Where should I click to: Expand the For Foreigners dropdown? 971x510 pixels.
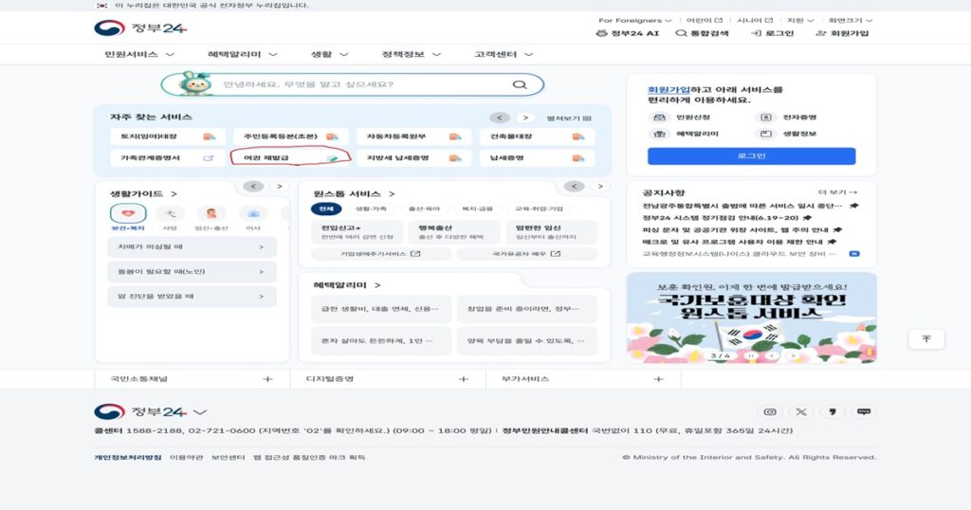tap(634, 21)
